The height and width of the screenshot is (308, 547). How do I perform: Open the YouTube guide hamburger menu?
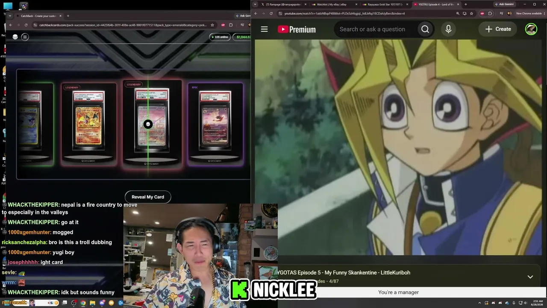coord(264,29)
